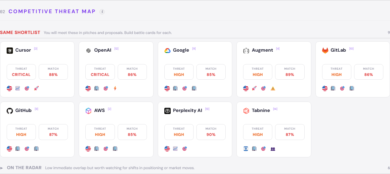Click the GitHub octocat logo icon

pyautogui.click(x=10, y=111)
